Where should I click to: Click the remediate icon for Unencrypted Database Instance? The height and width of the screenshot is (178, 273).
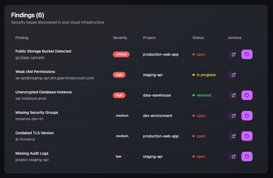[x=247, y=95]
